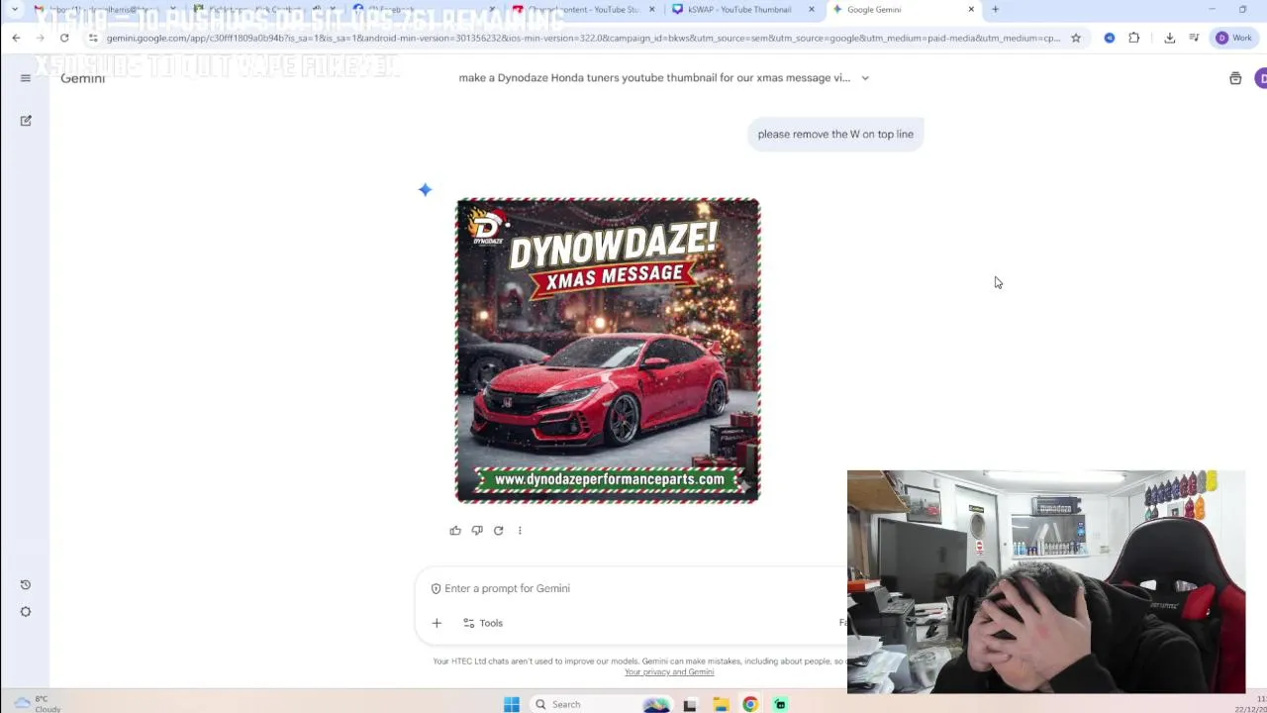The image size is (1267, 713).
Task: Click the browser address bar URL
Action: [x=583, y=38]
